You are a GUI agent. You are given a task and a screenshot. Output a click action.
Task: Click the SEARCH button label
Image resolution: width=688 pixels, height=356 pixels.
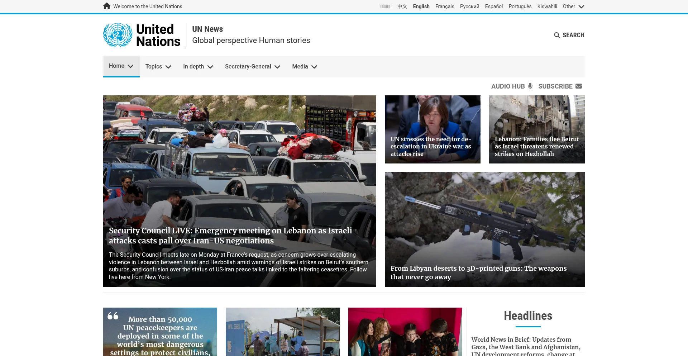click(573, 35)
